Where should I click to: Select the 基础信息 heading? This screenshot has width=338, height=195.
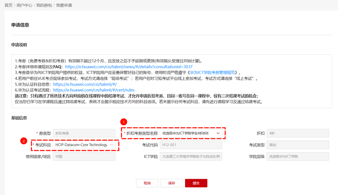click(x=19, y=118)
